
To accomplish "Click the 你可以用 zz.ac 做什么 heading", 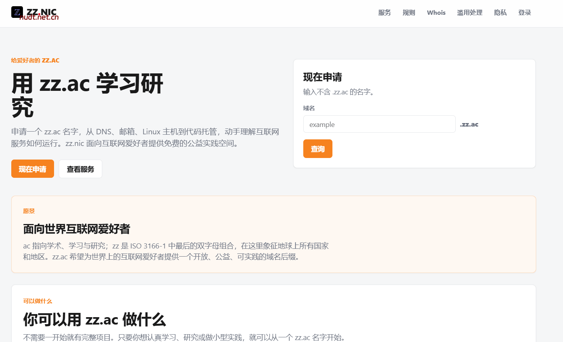I will coord(94,319).
